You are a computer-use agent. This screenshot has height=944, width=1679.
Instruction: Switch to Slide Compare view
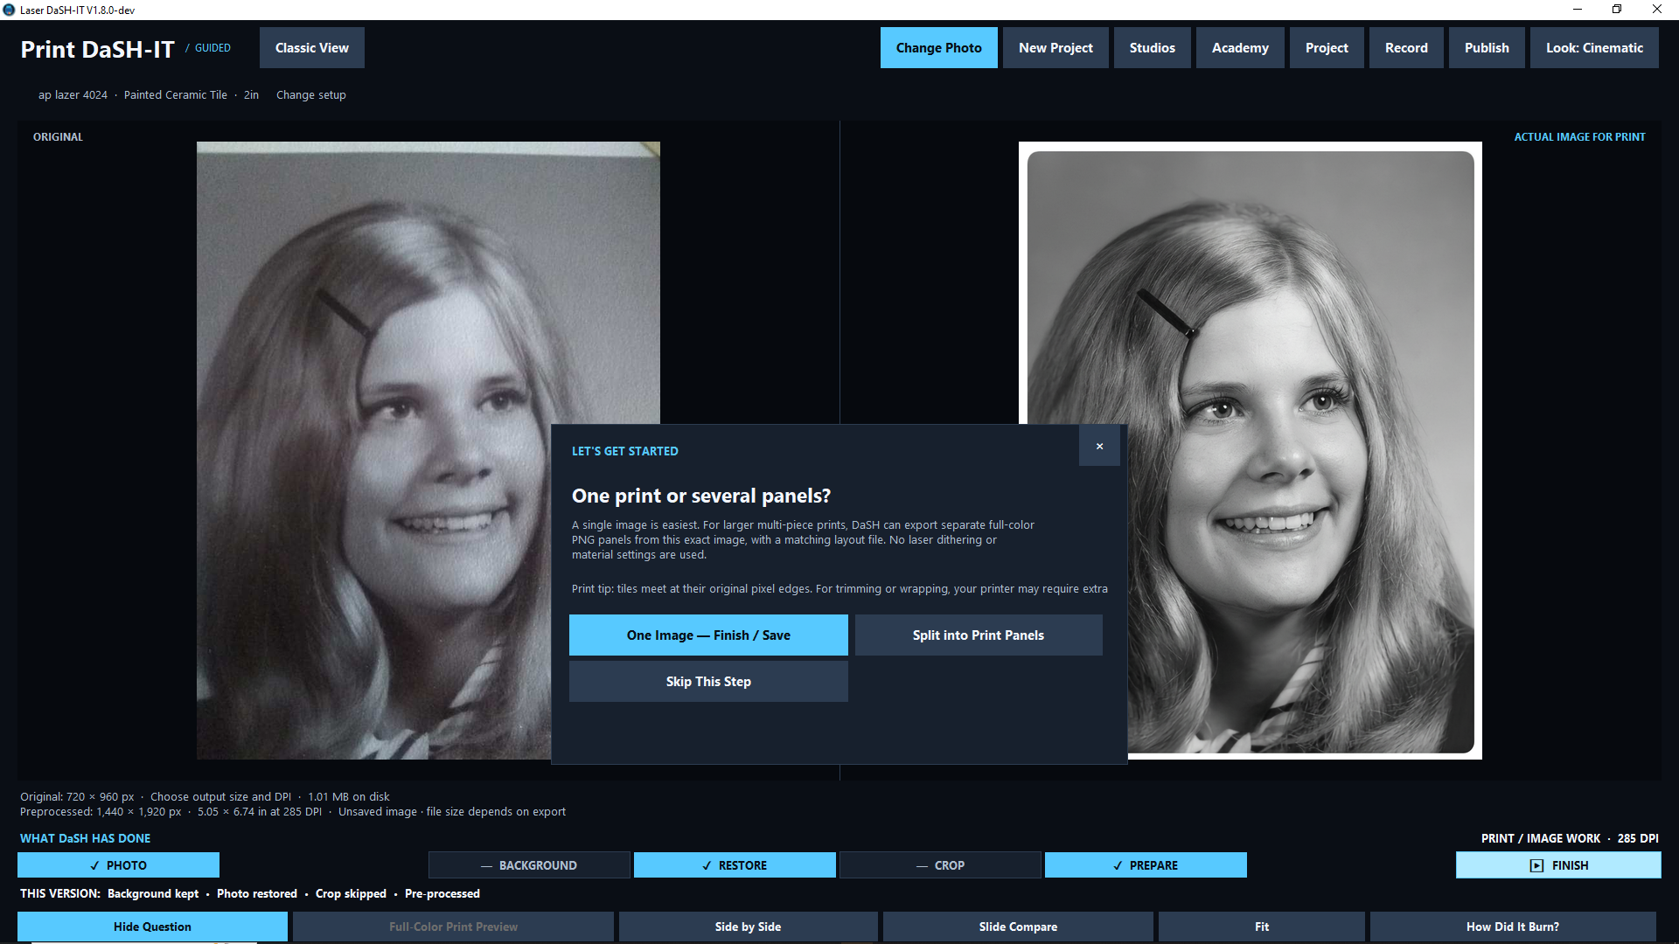(x=1018, y=927)
